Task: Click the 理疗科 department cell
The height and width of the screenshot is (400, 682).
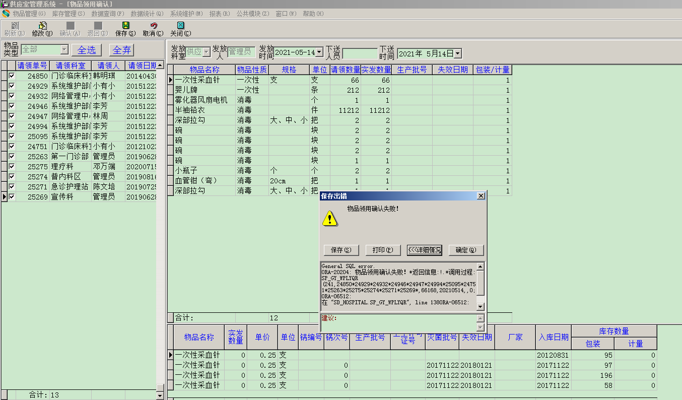Action: [71, 167]
